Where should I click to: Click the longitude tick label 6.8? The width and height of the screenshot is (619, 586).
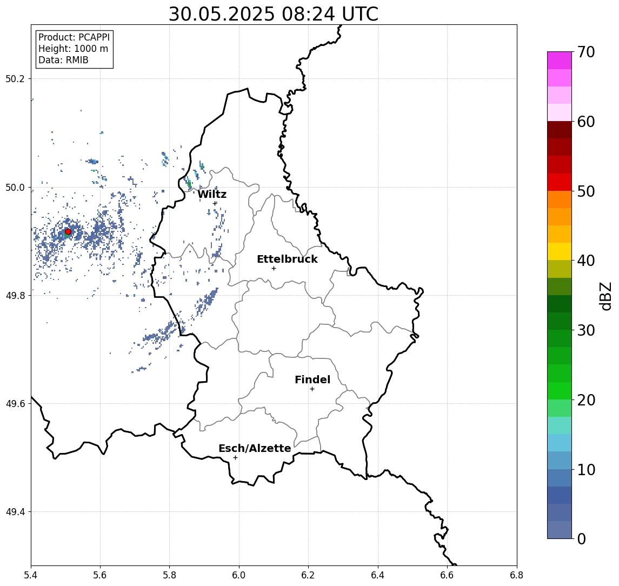pyautogui.click(x=517, y=575)
